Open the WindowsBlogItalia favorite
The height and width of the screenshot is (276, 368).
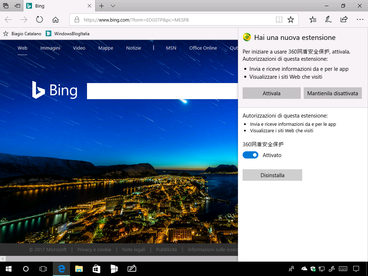[x=68, y=33]
